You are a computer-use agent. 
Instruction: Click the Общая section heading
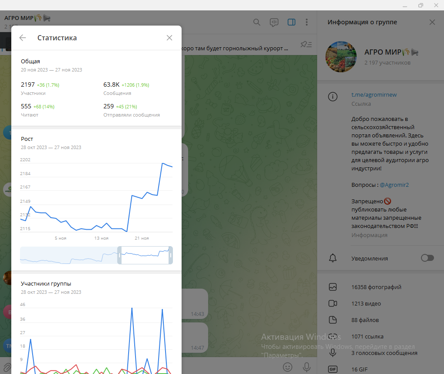coord(30,61)
